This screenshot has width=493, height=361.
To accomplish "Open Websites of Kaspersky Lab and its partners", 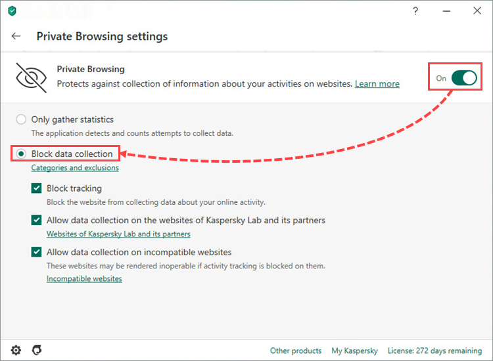I will [x=118, y=234].
